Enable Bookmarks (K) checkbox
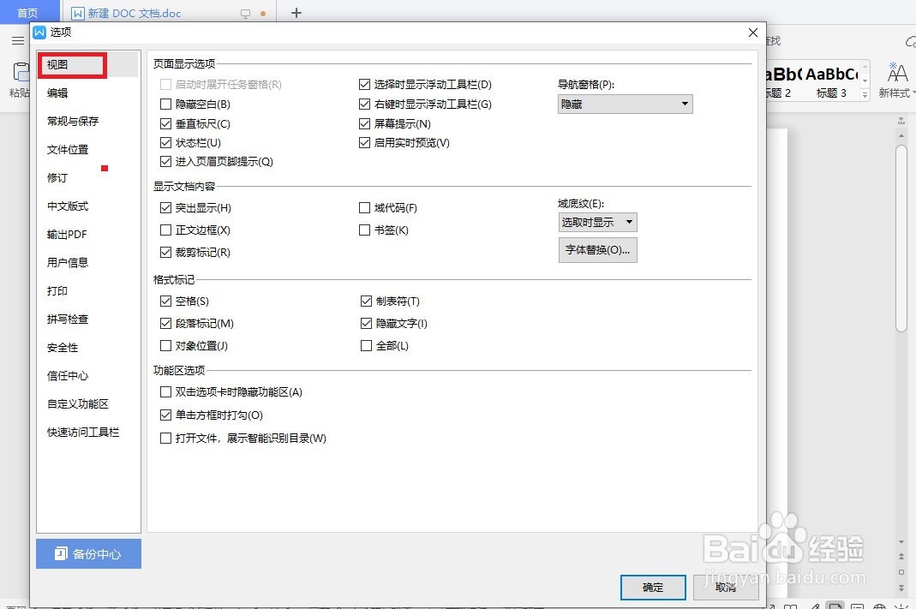Viewport: 916px width, 609px height. (364, 230)
